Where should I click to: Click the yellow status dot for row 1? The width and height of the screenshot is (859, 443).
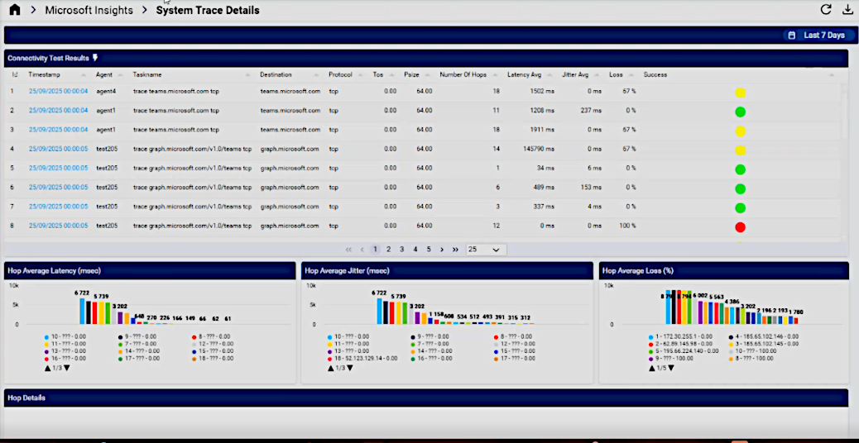click(740, 93)
